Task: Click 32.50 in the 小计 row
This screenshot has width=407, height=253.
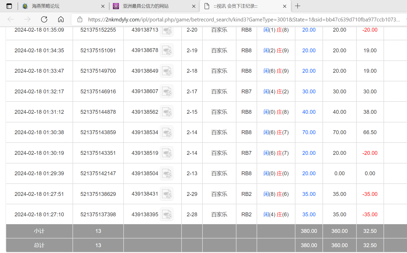Action: pyautogui.click(x=370, y=231)
